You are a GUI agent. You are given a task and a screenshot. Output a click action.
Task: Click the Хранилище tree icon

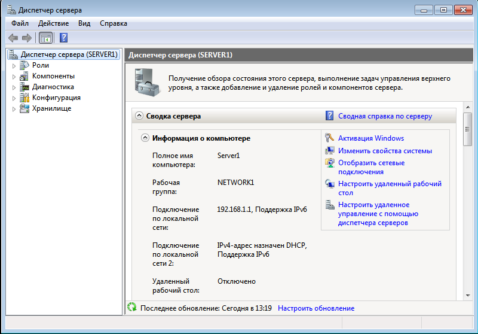24,108
